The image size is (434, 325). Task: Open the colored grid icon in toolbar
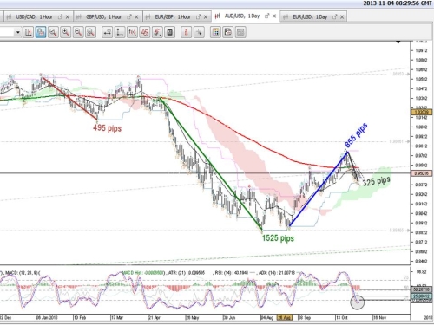click(x=215, y=32)
